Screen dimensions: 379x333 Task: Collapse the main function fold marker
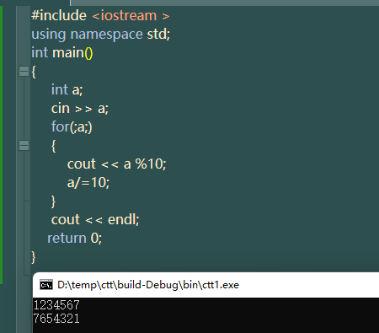24,71
